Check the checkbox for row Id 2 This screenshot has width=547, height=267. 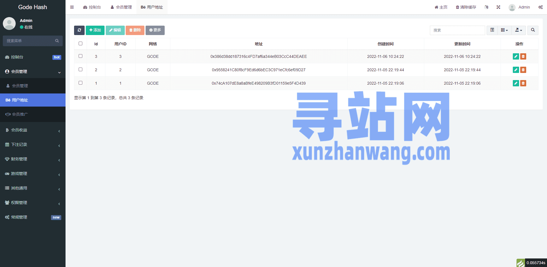click(80, 70)
